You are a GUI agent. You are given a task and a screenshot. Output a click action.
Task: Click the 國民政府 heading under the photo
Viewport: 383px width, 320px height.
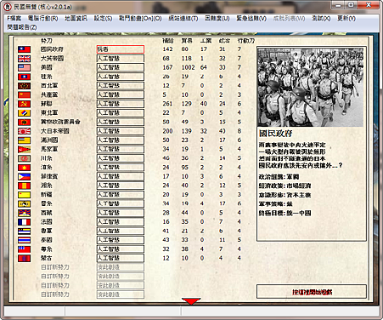[275, 134]
